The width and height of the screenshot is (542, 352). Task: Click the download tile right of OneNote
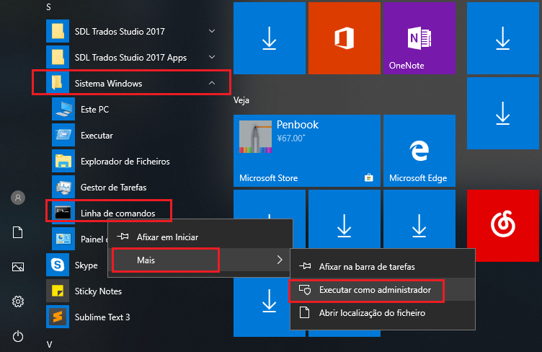point(503,38)
